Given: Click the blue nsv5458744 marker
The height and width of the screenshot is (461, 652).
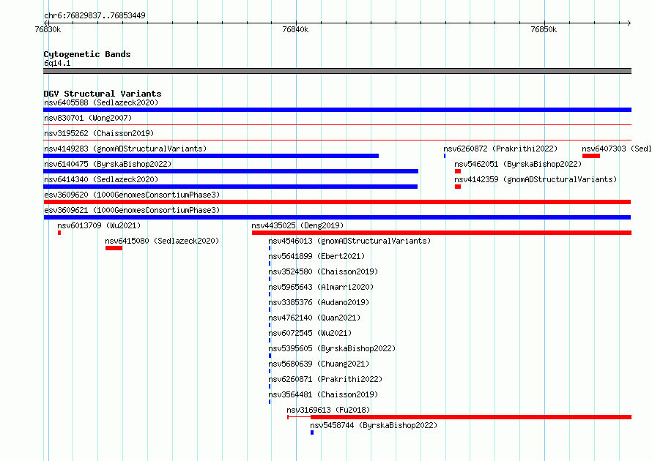Looking at the screenshot, I should tap(312, 432).
